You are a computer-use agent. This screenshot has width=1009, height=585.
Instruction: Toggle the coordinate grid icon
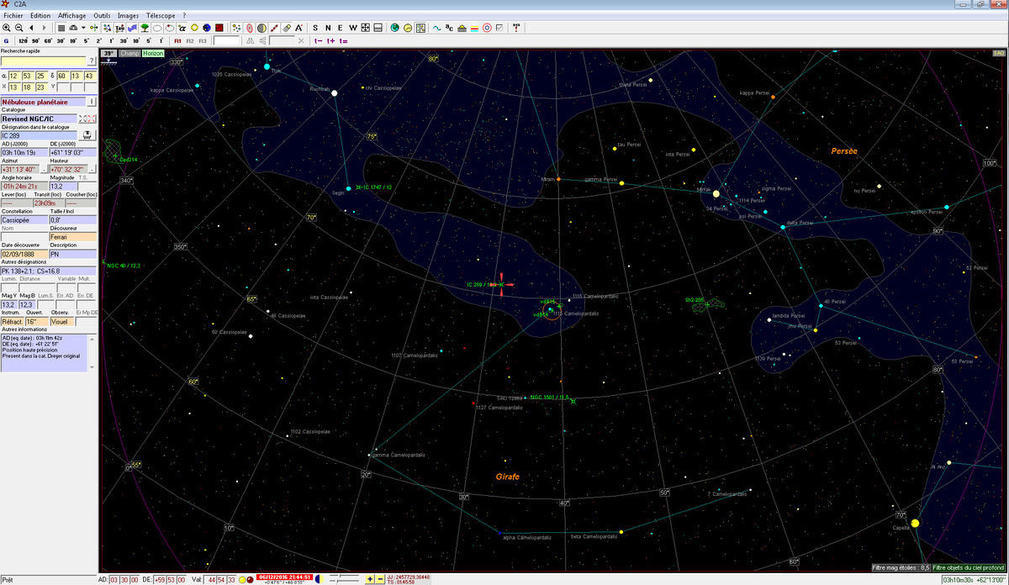pyautogui.click(x=61, y=28)
